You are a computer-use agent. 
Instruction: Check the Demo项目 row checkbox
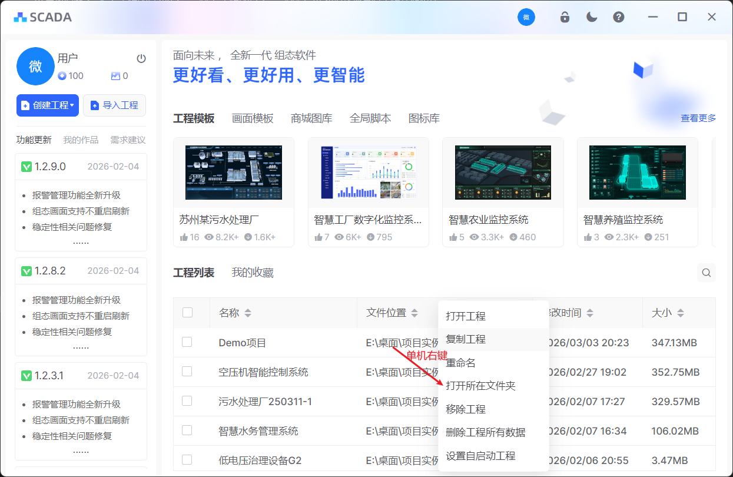pyautogui.click(x=187, y=342)
